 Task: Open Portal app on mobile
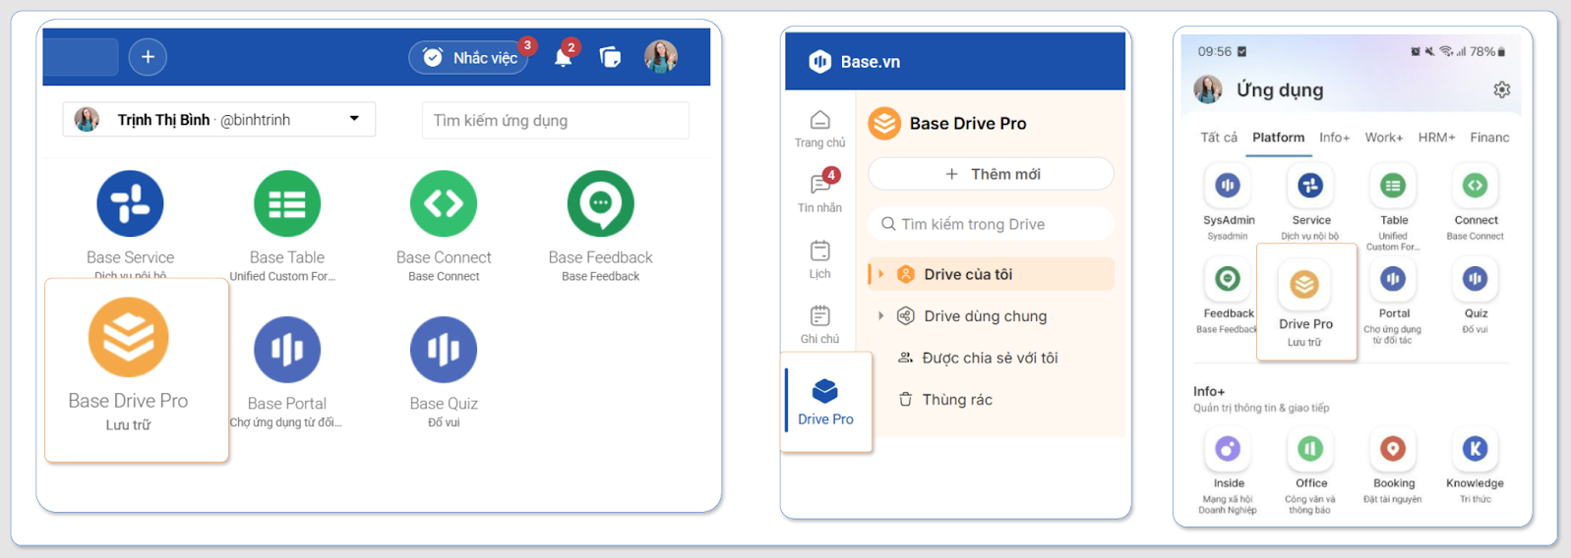(x=1393, y=279)
